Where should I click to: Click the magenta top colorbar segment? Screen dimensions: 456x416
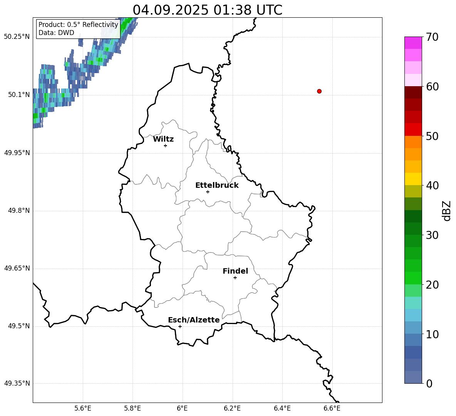413,43
